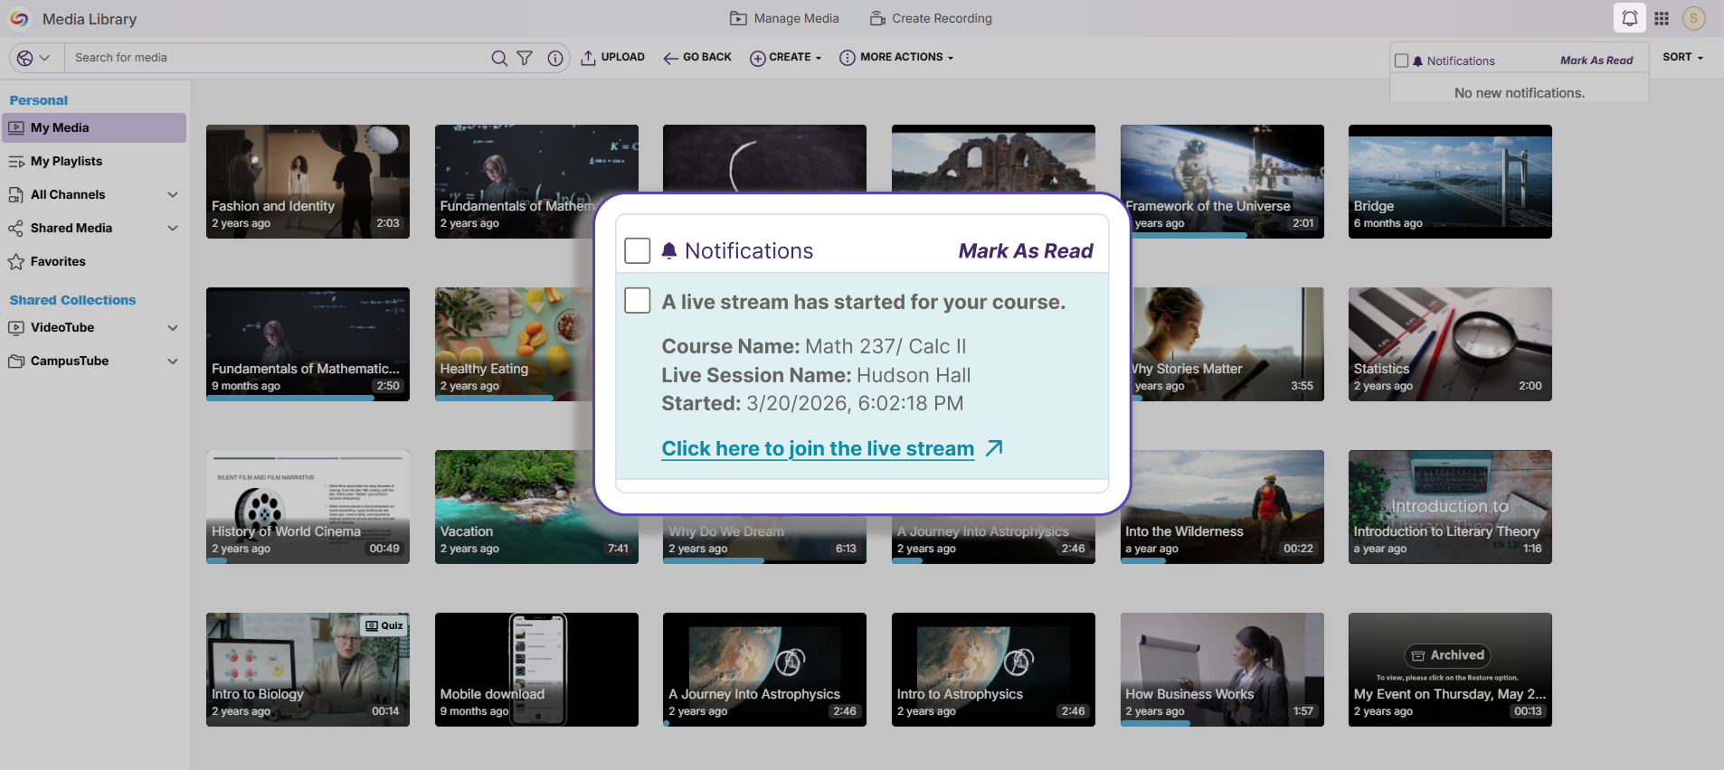Click the magnifier search icon
Viewport: 1724px width, 770px height.
tap(498, 58)
